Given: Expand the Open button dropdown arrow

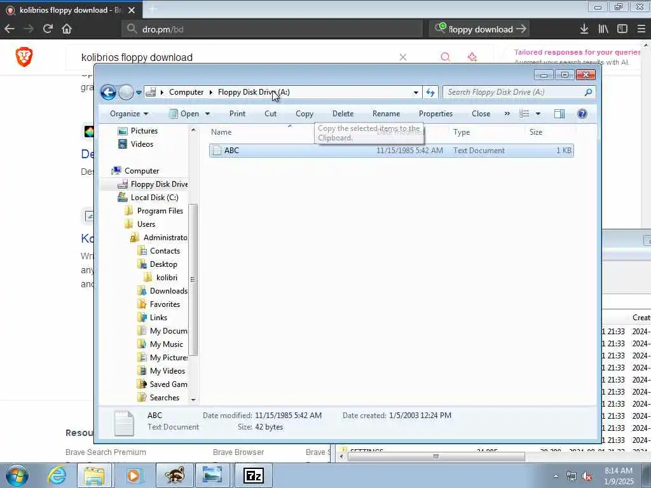Looking at the screenshot, I should [207, 114].
